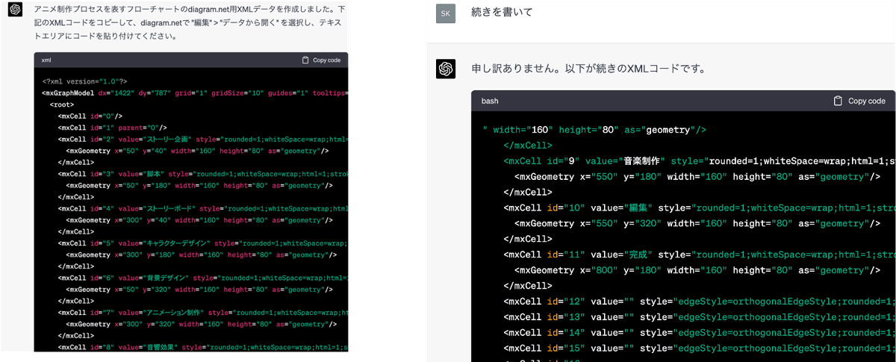Click the mxCell id="12" edgeStyle line
The height and width of the screenshot is (362, 896).
(x=700, y=302)
